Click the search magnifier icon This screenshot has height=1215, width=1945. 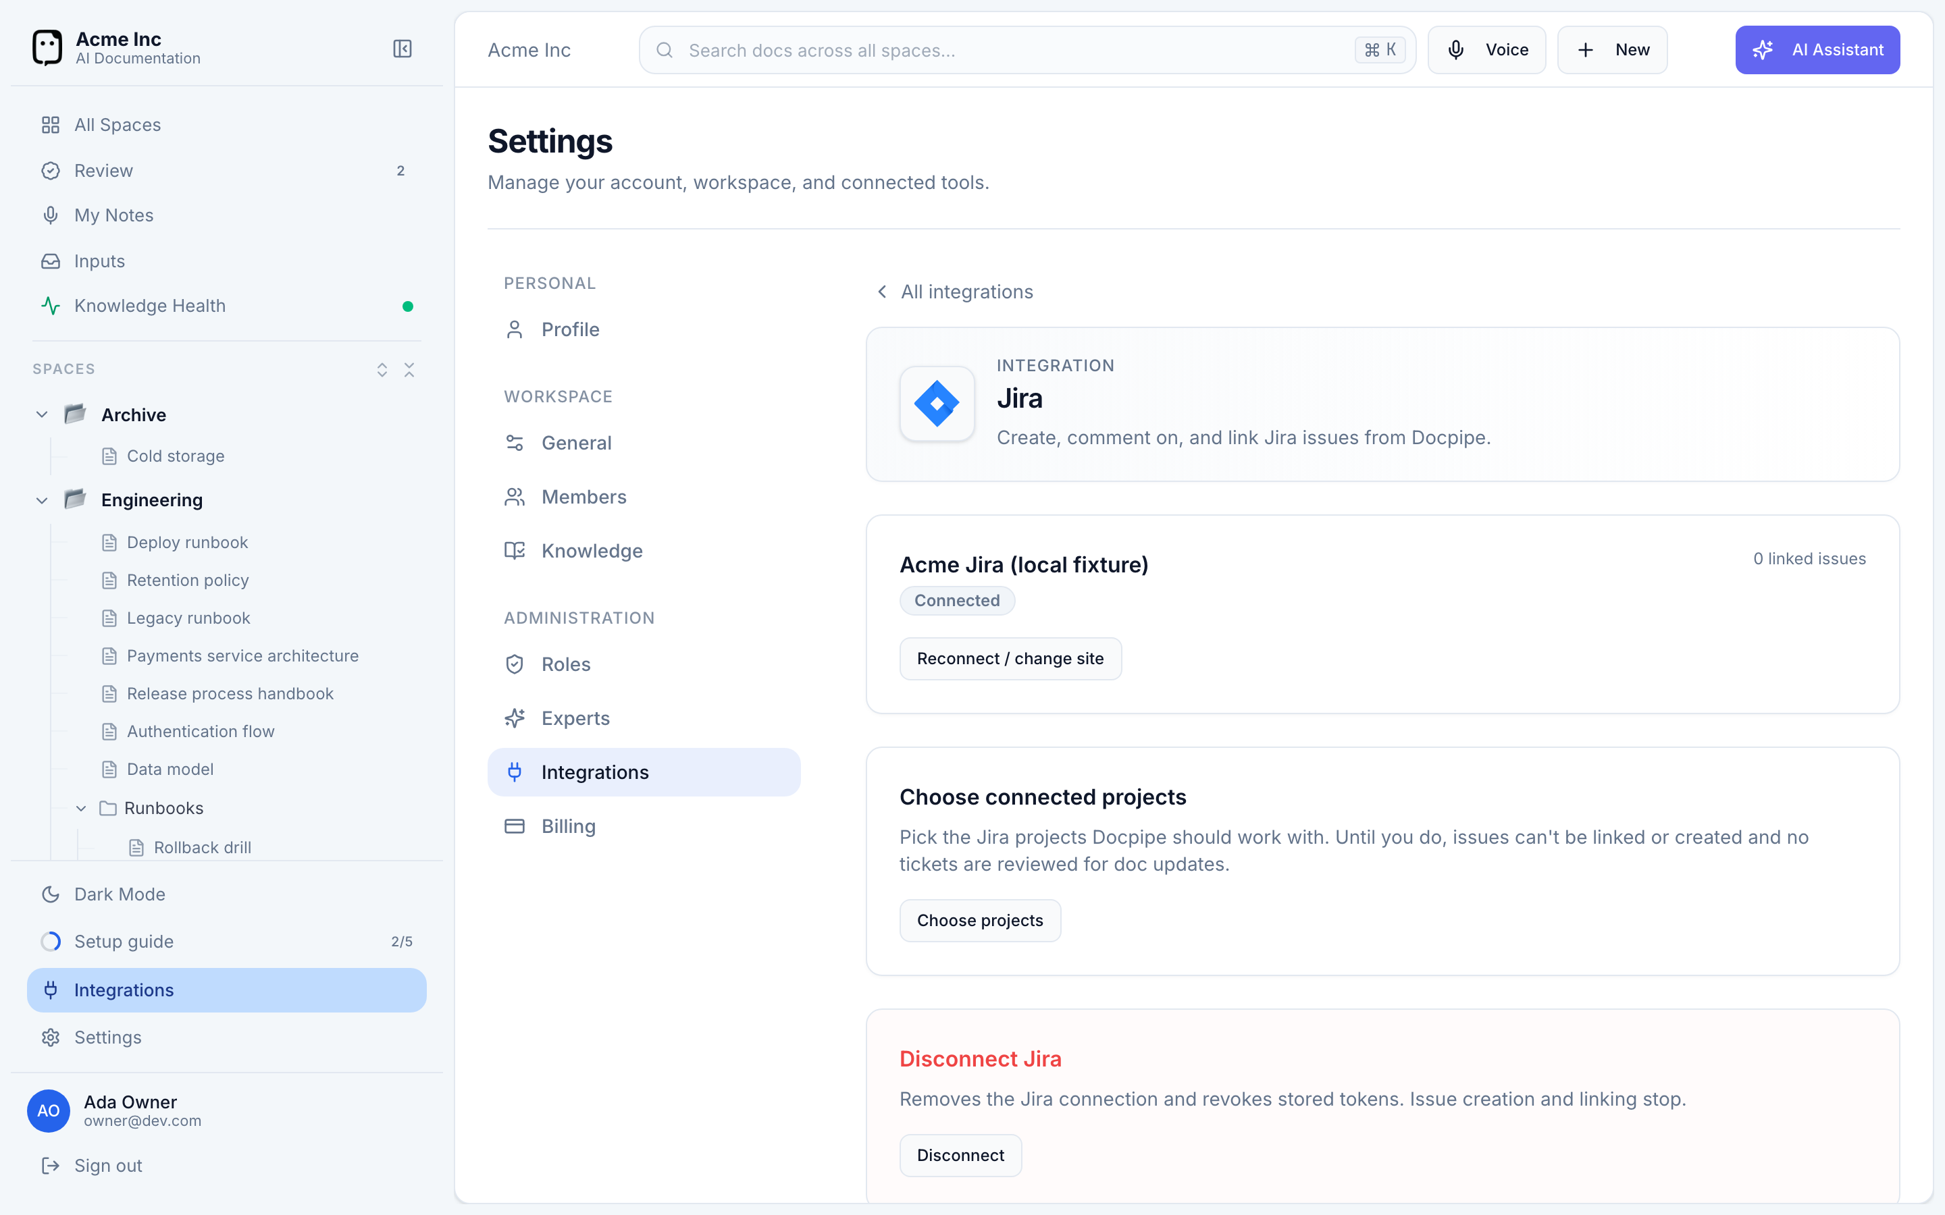[x=665, y=50]
